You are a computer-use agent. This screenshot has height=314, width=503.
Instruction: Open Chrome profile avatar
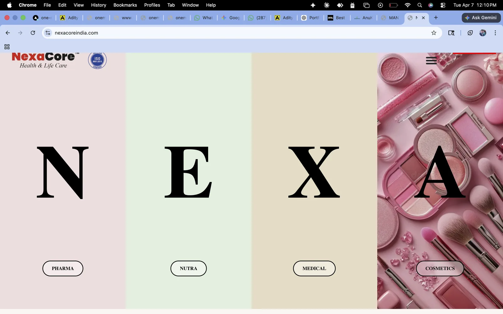(x=483, y=33)
